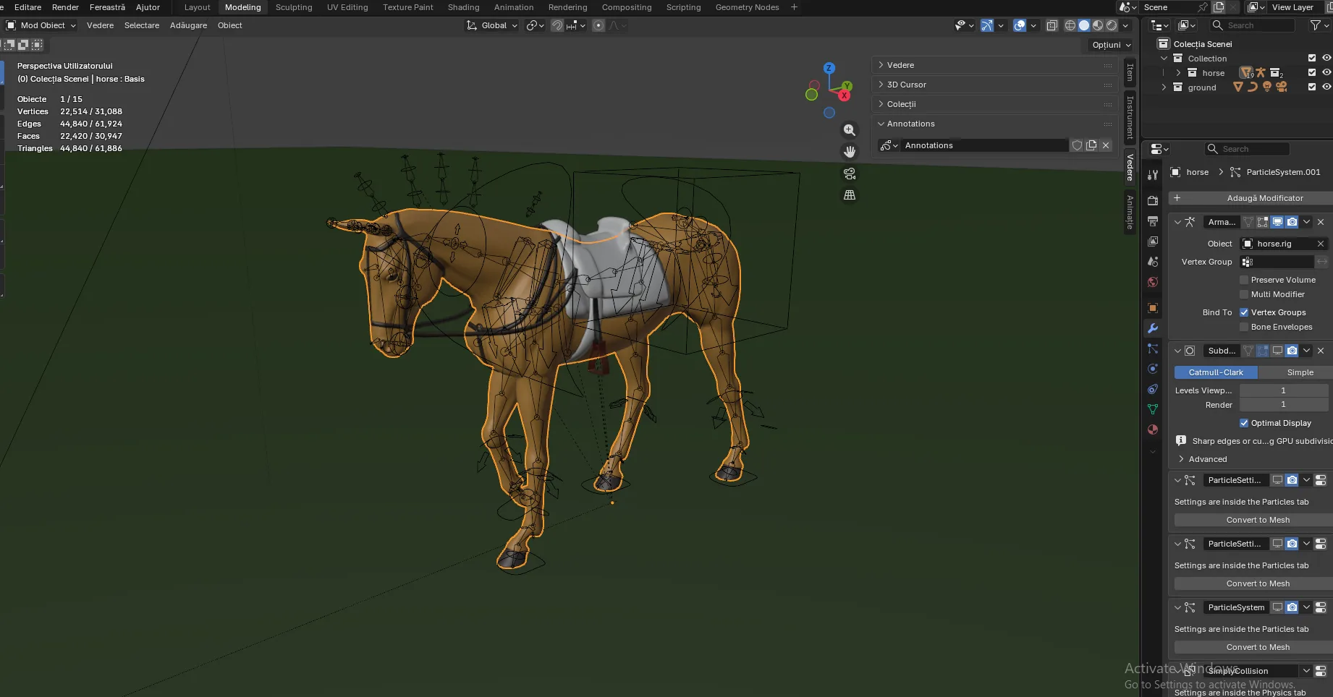Image resolution: width=1333 pixels, height=697 pixels.
Task: Click the outliner Search field
Action: pyautogui.click(x=1253, y=25)
